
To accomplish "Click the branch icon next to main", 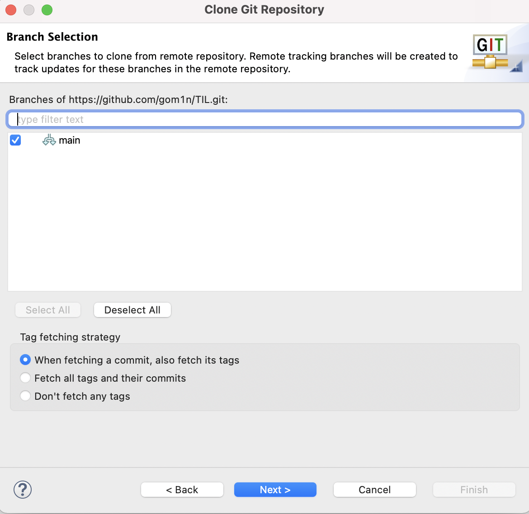I will click(49, 140).
